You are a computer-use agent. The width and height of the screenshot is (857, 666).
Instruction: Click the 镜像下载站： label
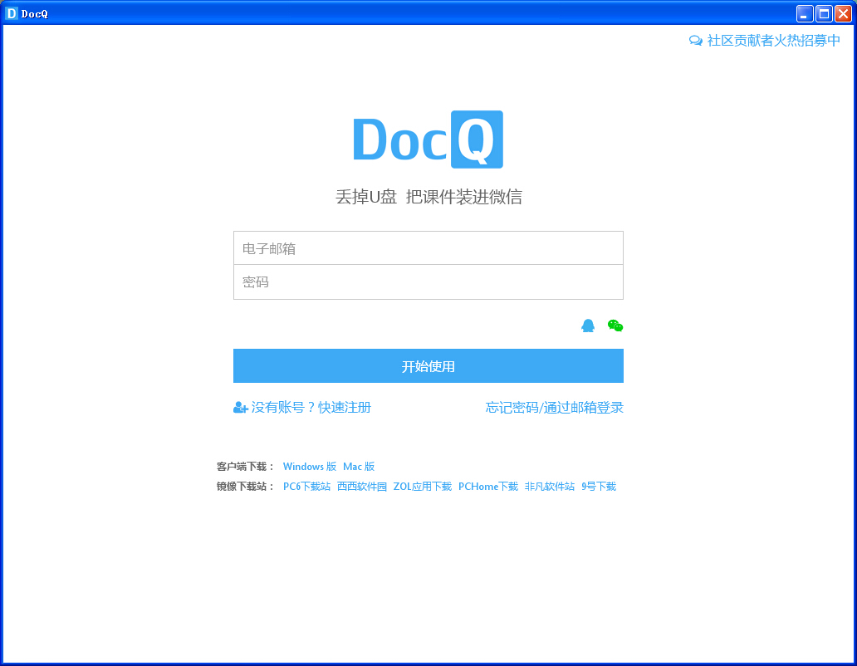[246, 487]
